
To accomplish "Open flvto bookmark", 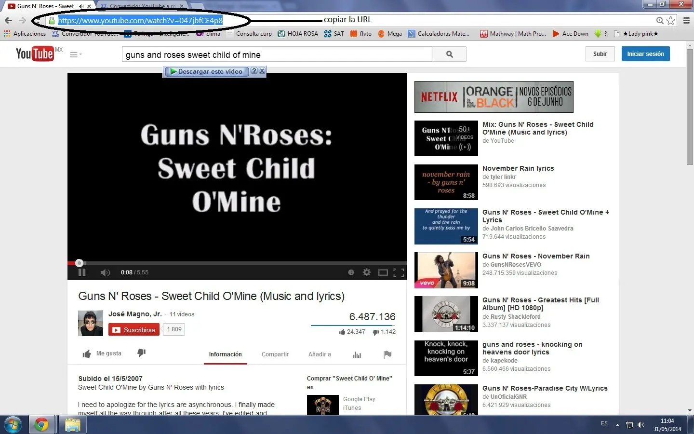I will (361, 34).
